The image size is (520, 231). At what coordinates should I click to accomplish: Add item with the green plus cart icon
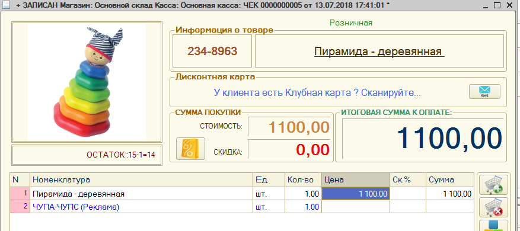pos(493,185)
